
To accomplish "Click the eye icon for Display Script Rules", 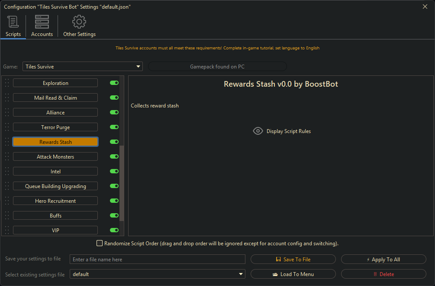I will click(x=258, y=131).
